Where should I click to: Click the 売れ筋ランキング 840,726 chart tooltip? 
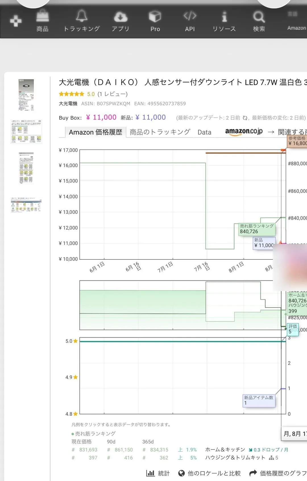[x=257, y=229]
